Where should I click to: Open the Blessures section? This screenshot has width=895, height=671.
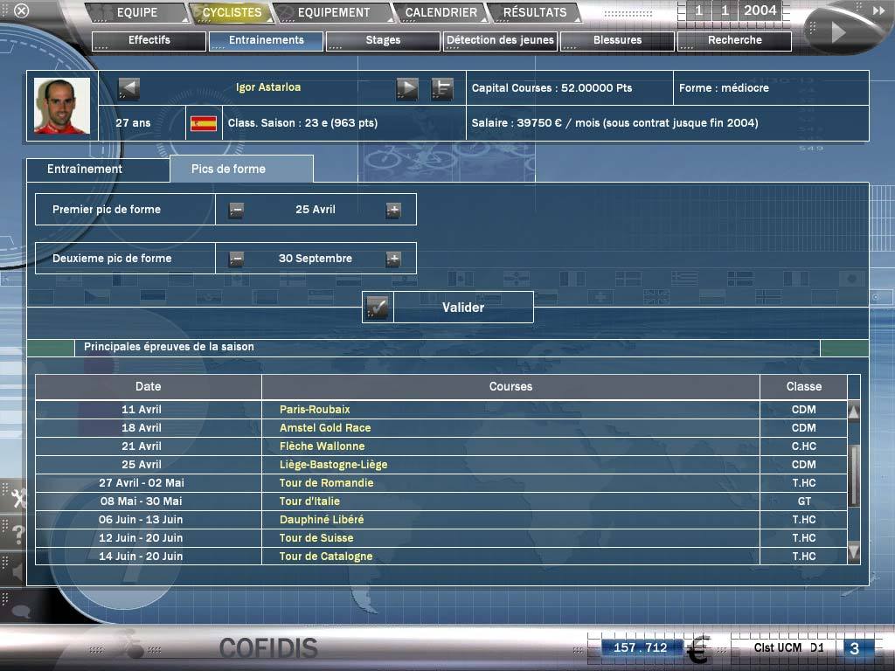tap(617, 40)
